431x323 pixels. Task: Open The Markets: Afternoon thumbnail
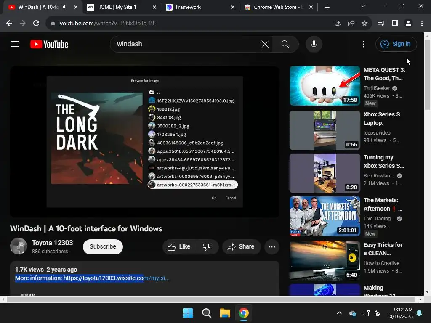coord(325,216)
